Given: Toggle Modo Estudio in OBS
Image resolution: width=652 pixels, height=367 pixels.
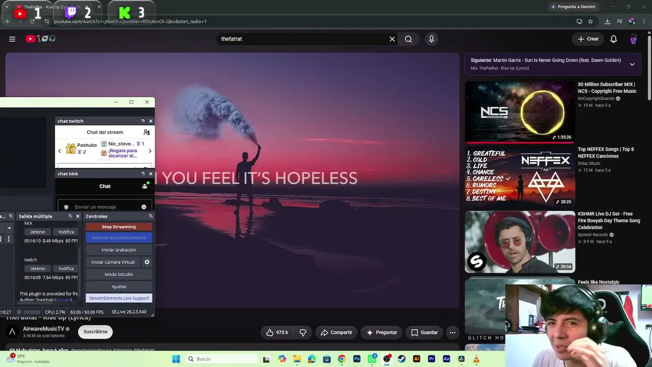Looking at the screenshot, I should click(x=119, y=274).
